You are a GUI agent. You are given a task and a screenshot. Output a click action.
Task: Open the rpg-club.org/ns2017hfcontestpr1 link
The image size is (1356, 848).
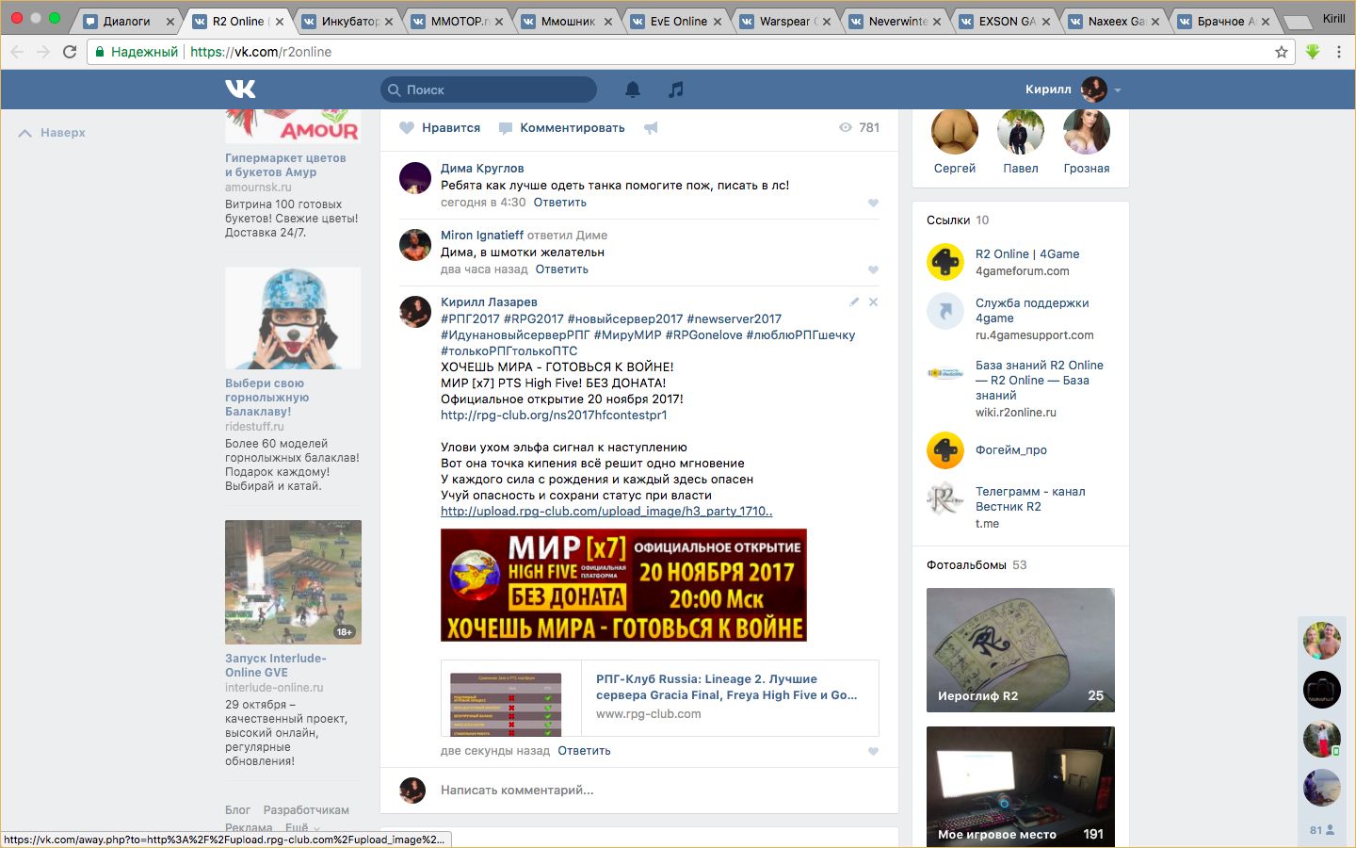tap(554, 415)
